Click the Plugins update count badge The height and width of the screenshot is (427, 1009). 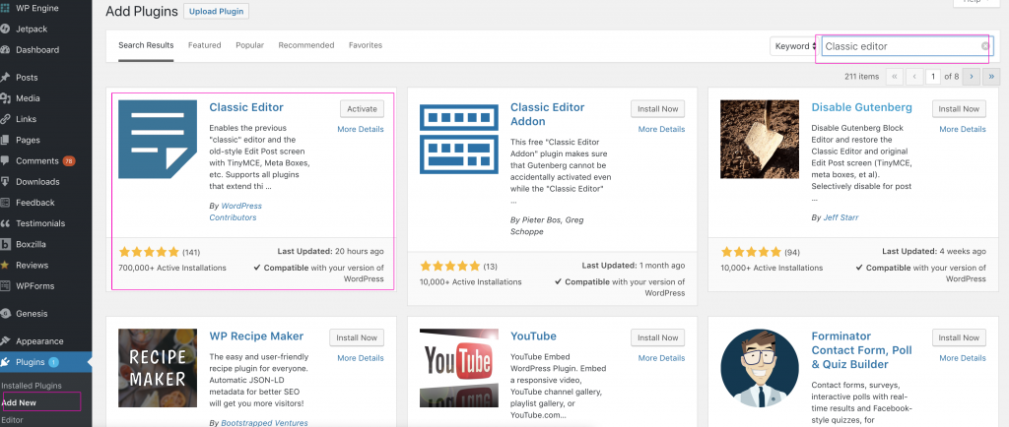click(53, 362)
